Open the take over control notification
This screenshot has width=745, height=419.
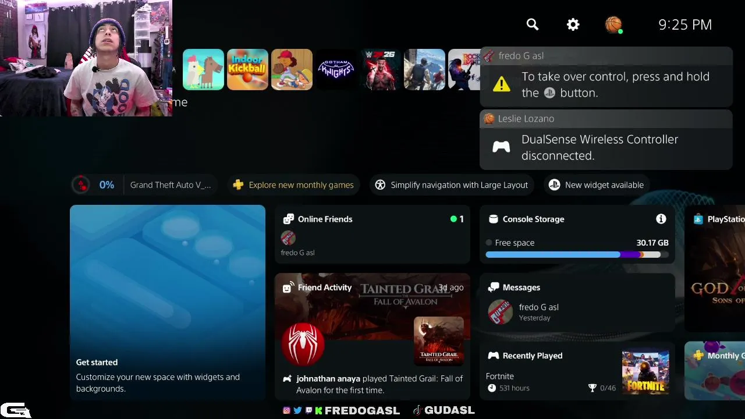[606, 77]
